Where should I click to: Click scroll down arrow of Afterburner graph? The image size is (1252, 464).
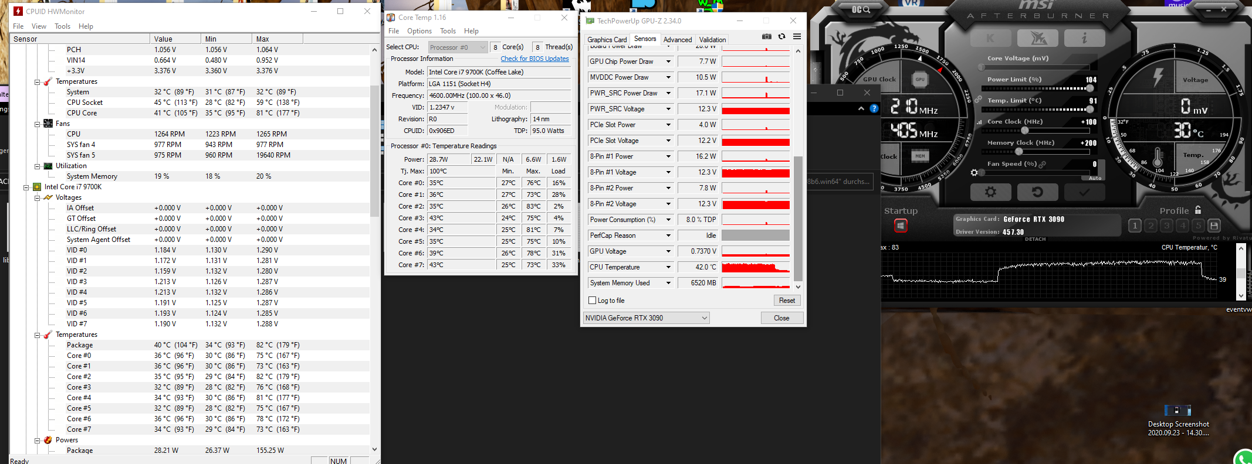coord(1241,296)
